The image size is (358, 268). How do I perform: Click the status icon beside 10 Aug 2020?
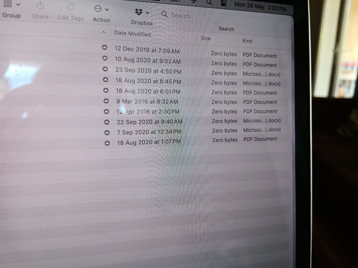(105, 58)
